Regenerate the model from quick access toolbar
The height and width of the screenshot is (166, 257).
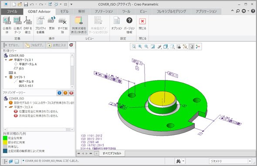[50, 4]
